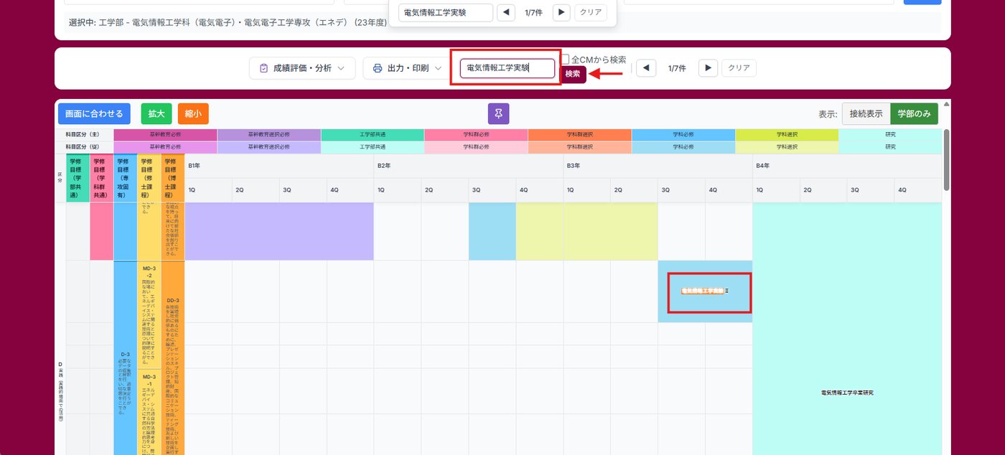Click the MD-3-1 learning goal cell
Screen dimensions: 1005x455
pos(149,412)
